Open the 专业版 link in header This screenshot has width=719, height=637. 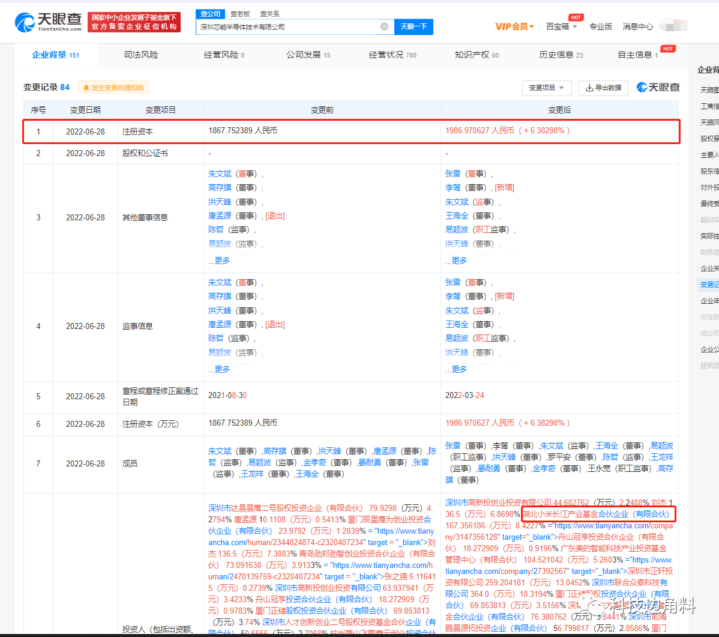point(601,26)
